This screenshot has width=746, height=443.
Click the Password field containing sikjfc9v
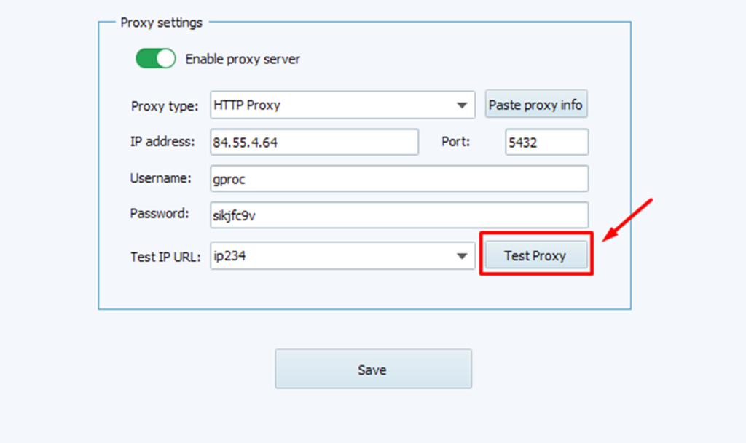[398, 215]
